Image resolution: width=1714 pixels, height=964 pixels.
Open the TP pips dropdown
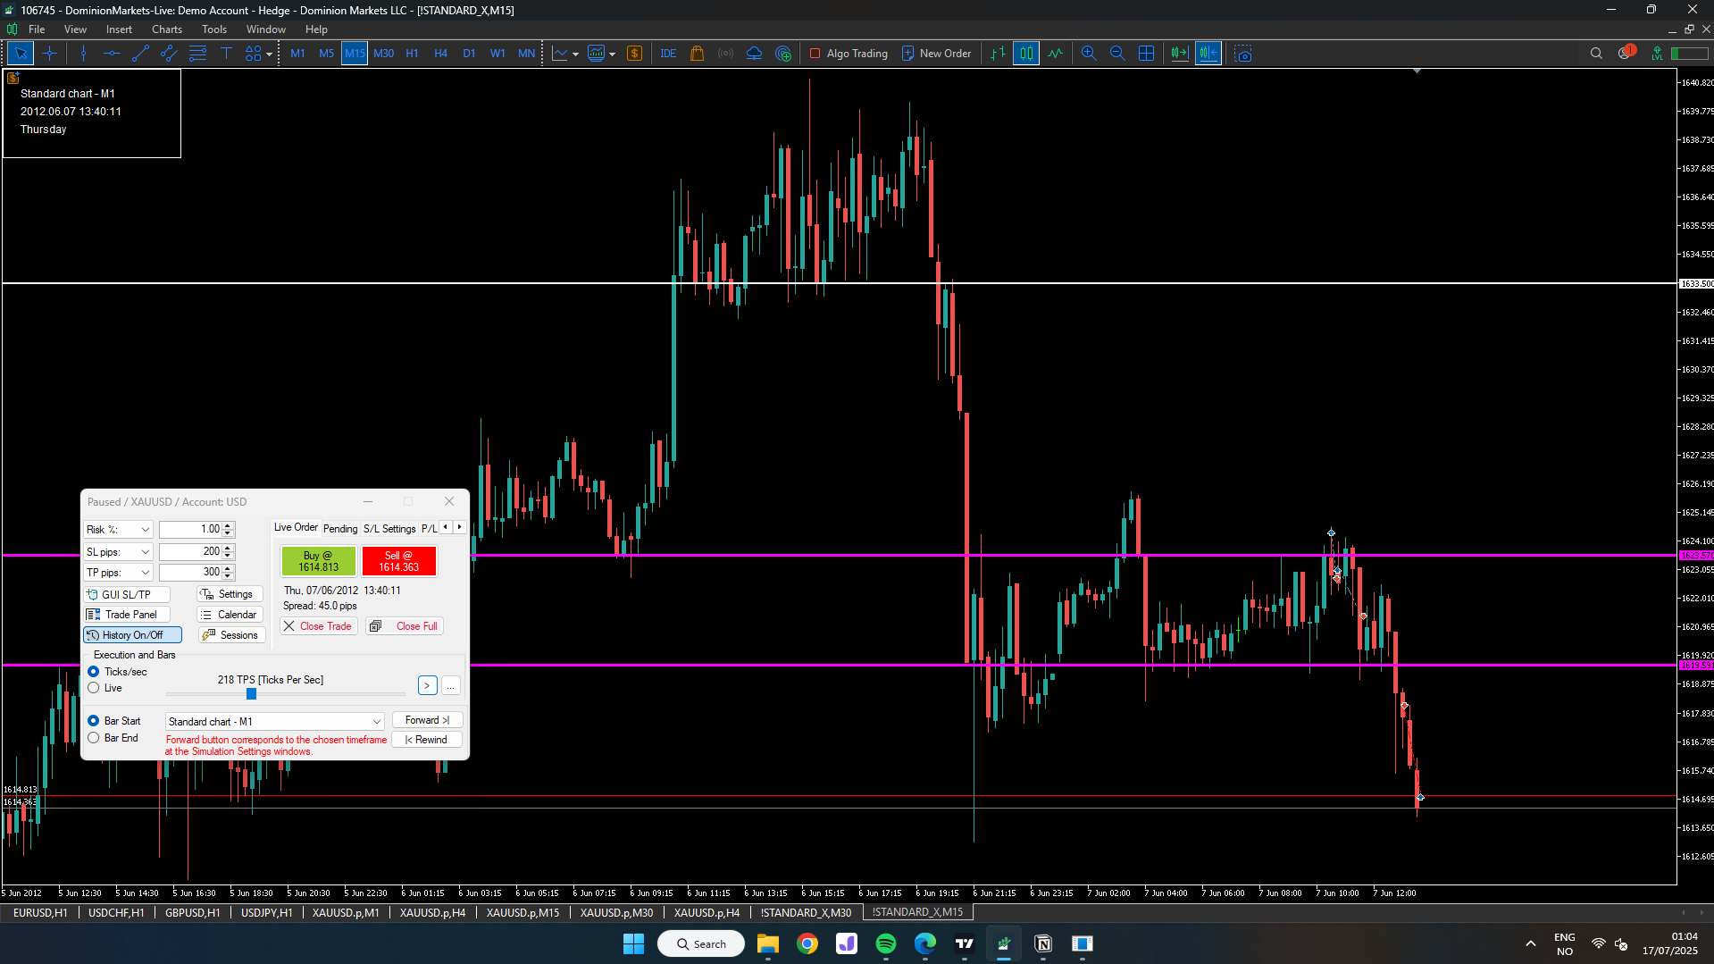[118, 573]
